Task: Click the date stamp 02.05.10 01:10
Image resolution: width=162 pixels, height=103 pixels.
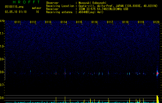Action: (x=16, y=12)
